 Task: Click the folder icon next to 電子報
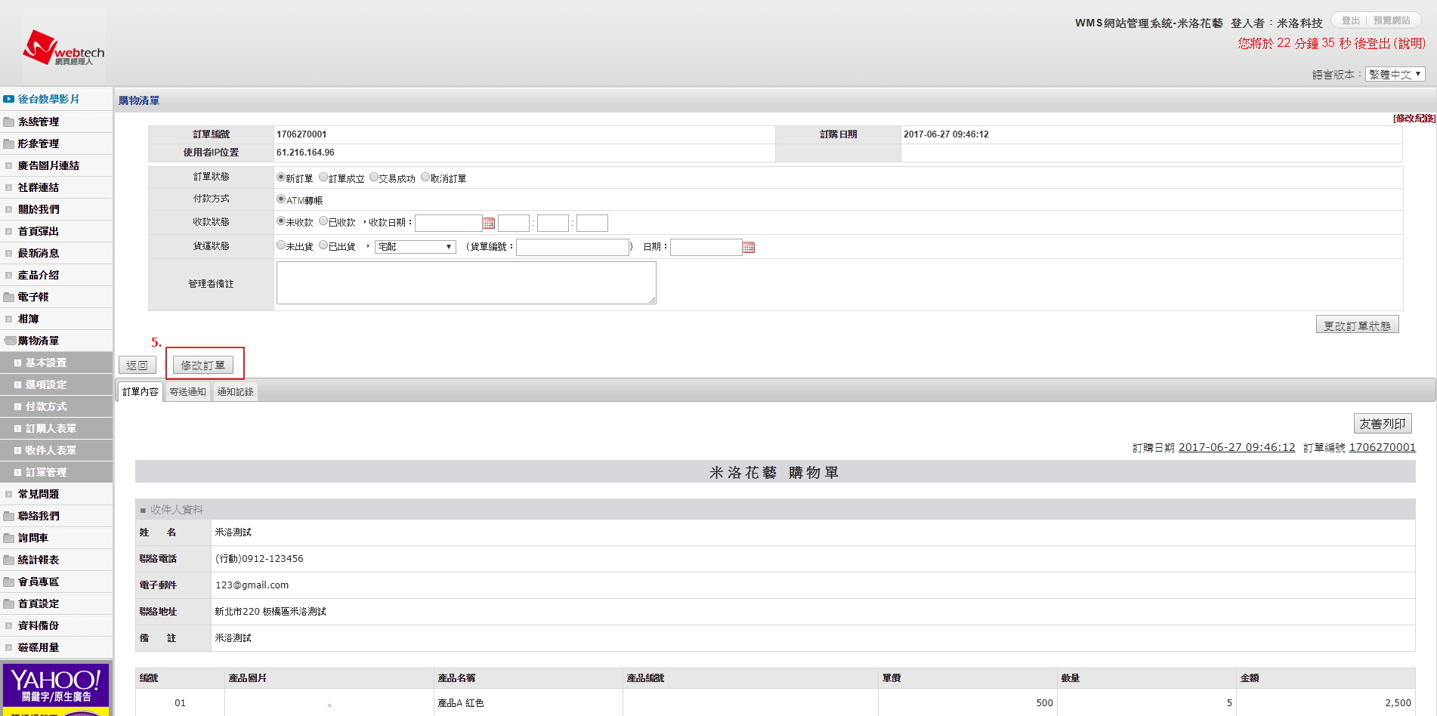9,297
